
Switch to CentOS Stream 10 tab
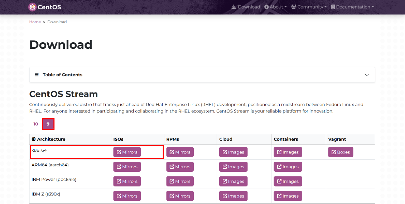pyautogui.click(x=36, y=124)
